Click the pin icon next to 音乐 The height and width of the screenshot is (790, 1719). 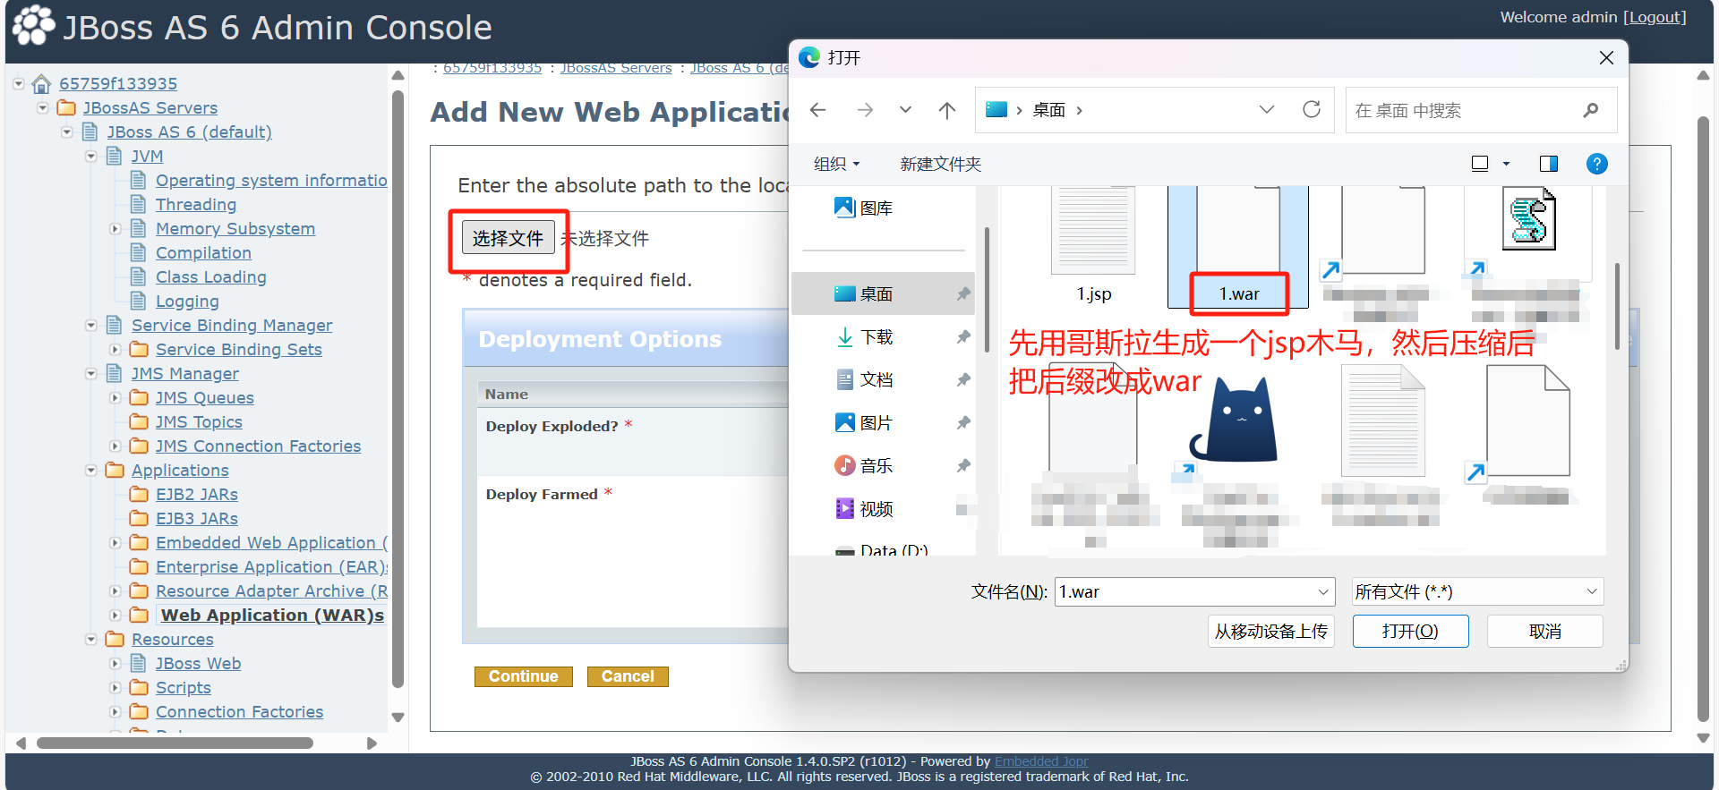[x=963, y=465]
